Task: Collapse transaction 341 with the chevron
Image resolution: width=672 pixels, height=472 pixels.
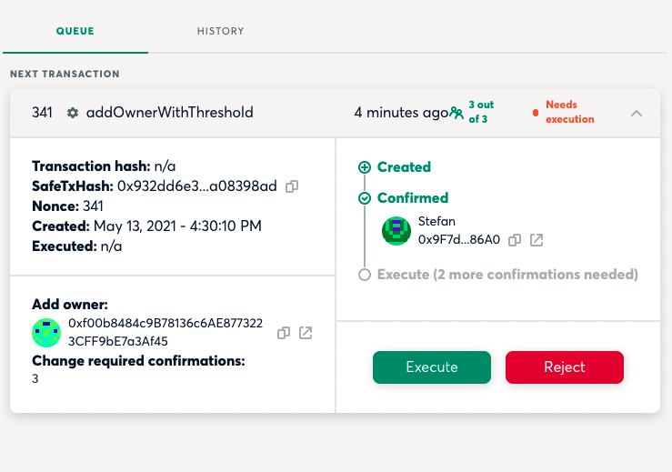Action: point(637,113)
